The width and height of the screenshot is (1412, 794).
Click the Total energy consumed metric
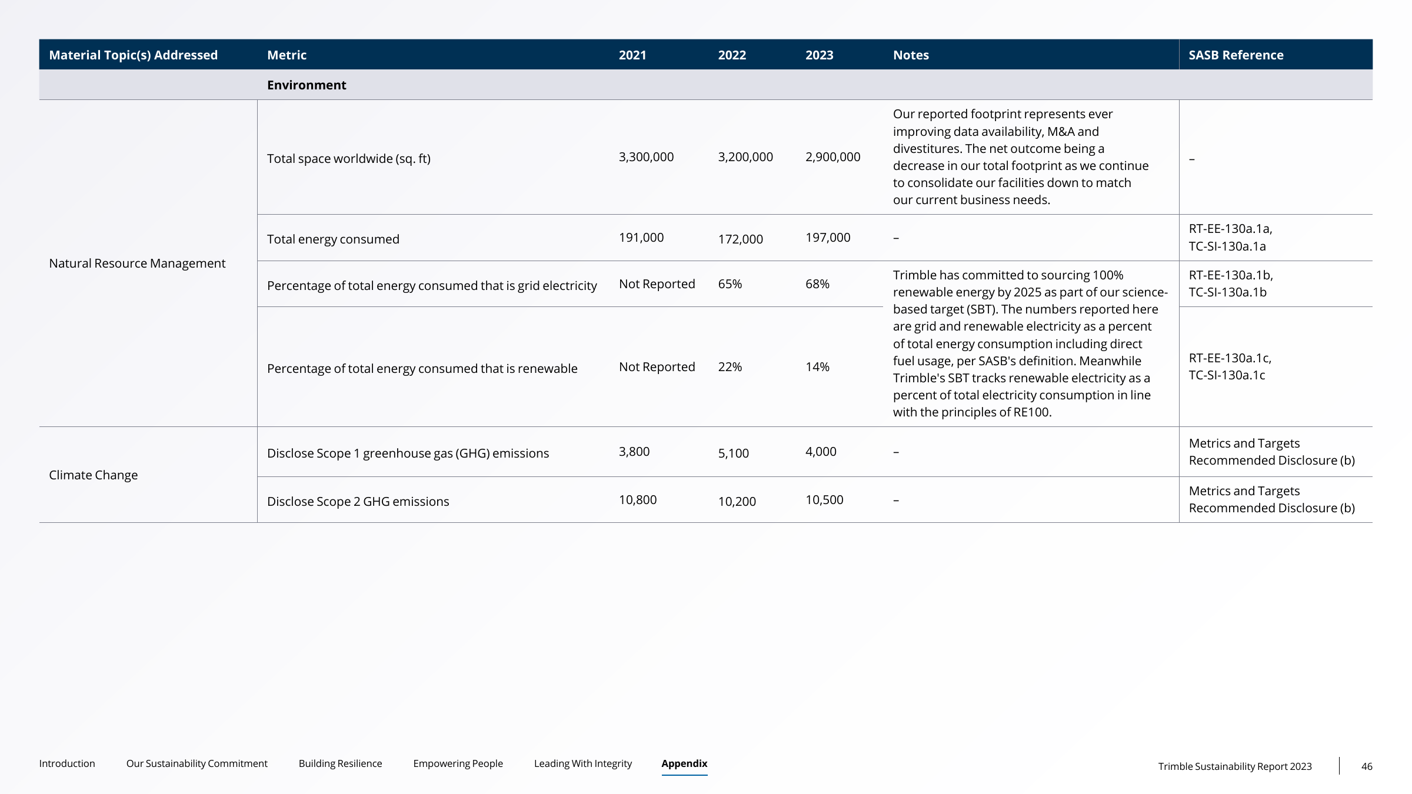(333, 239)
